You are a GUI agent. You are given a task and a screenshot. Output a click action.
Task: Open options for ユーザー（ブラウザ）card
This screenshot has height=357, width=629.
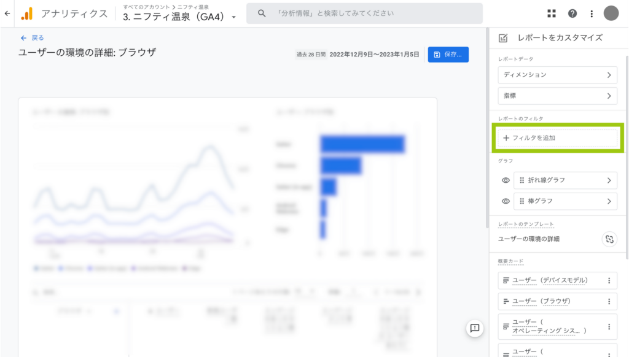click(609, 301)
